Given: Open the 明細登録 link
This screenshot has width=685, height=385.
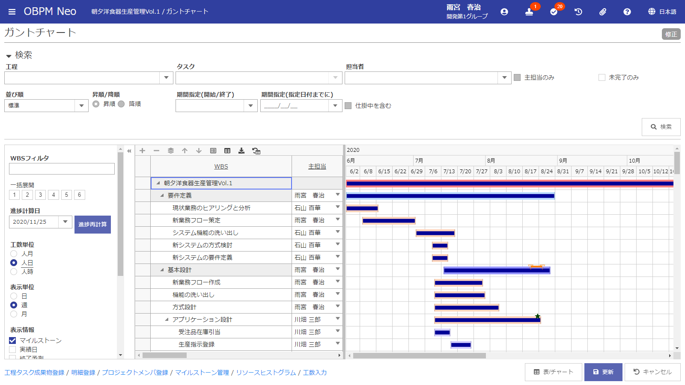Looking at the screenshot, I should pyautogui.click(x=83, y=373).
